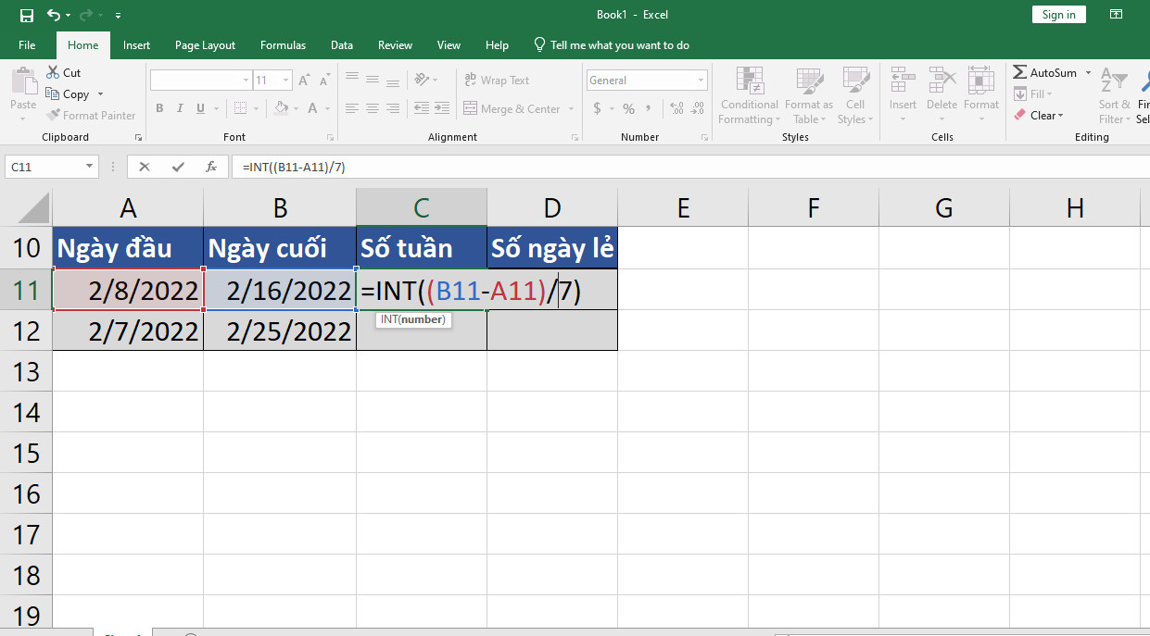Click Merge & Center button

click(512, 108)
